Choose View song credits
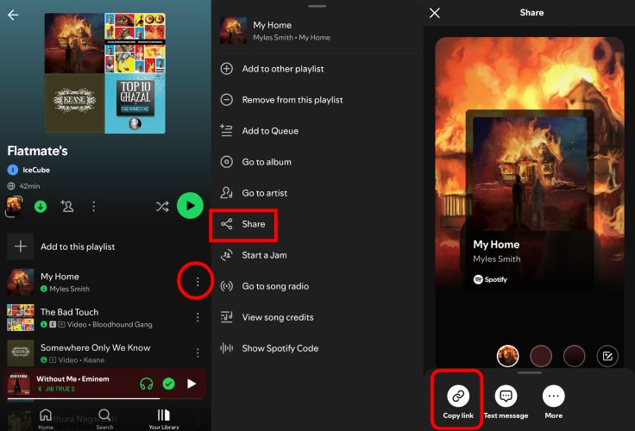 [317, 317]
